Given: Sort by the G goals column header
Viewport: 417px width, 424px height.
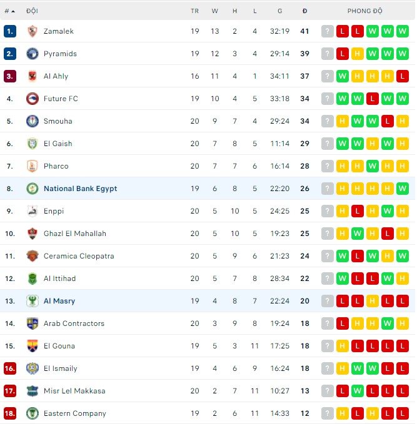Looking at the screenshot, I should [x=279, y=11].
